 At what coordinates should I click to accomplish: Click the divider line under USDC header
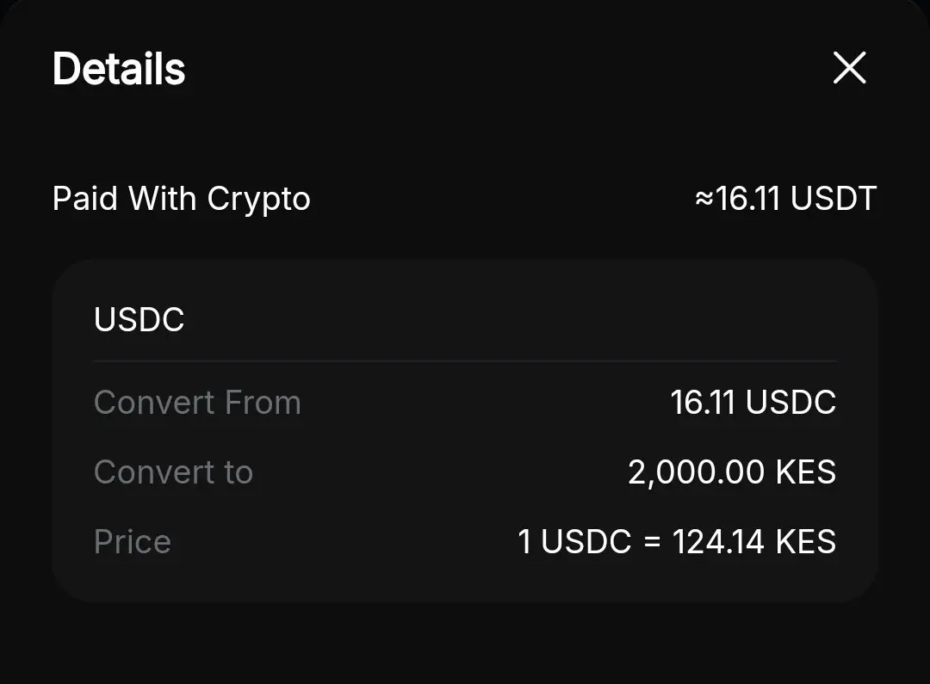(x=464, y=360)
